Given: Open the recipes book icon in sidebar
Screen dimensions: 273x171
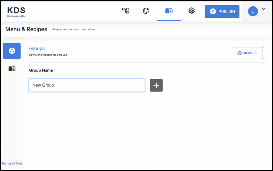Looking at the screenshot, I should [12, 69].
